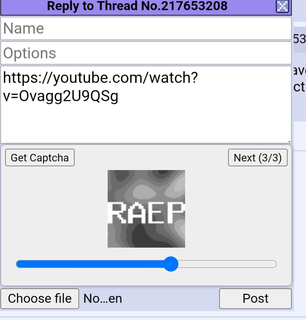
Task: Click the comment box resize handle
Action: (x=289, y=141)
